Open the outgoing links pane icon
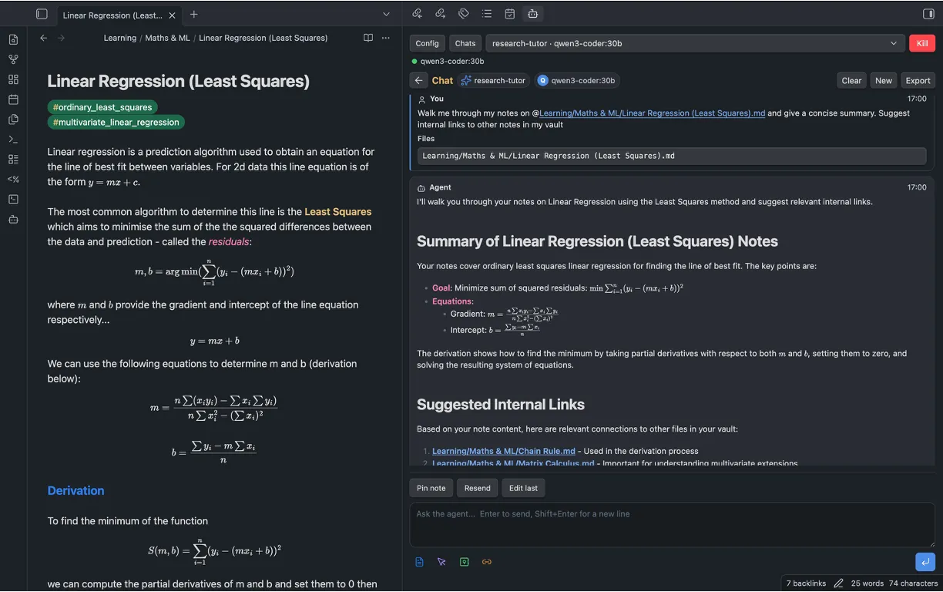 (x=441, y=13)
